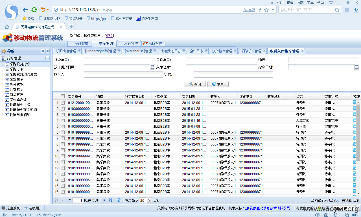This screenshot has width=361, height=217.
Task: Click the lightning accelerator icon
Action: [x=260, y=10]
